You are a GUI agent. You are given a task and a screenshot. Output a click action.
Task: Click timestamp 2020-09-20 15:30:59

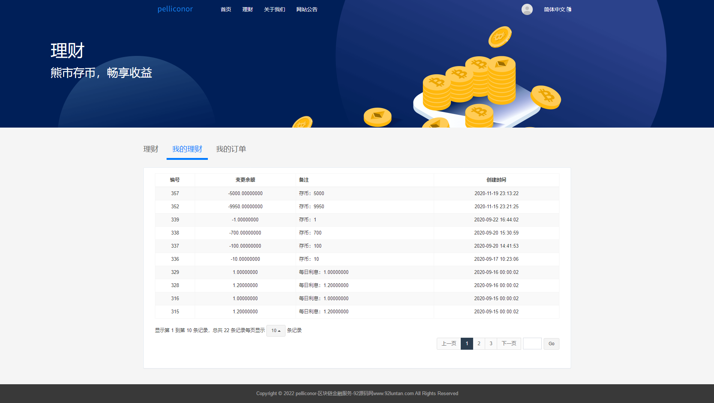coord(496,233)
